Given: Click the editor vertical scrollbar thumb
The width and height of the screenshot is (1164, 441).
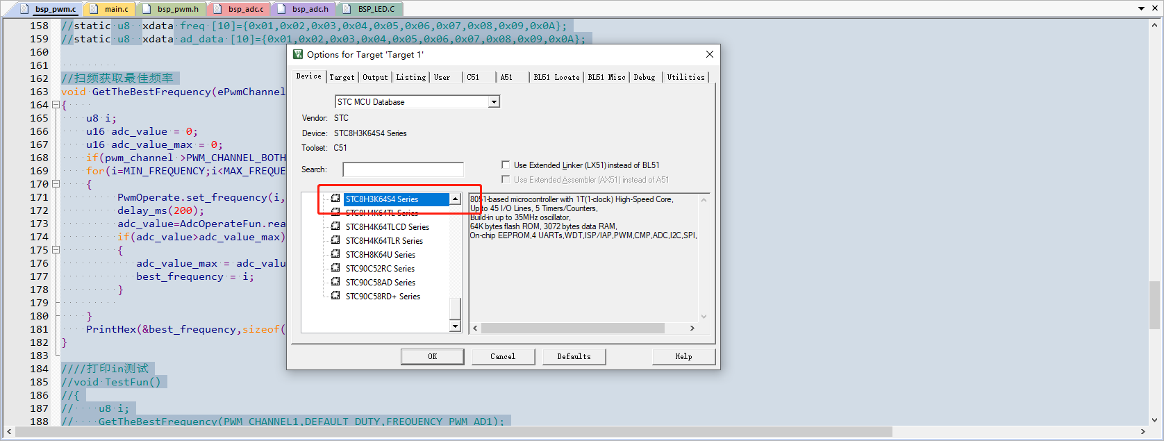Looking at the screenshot, I should click(x=1154, y=305).
